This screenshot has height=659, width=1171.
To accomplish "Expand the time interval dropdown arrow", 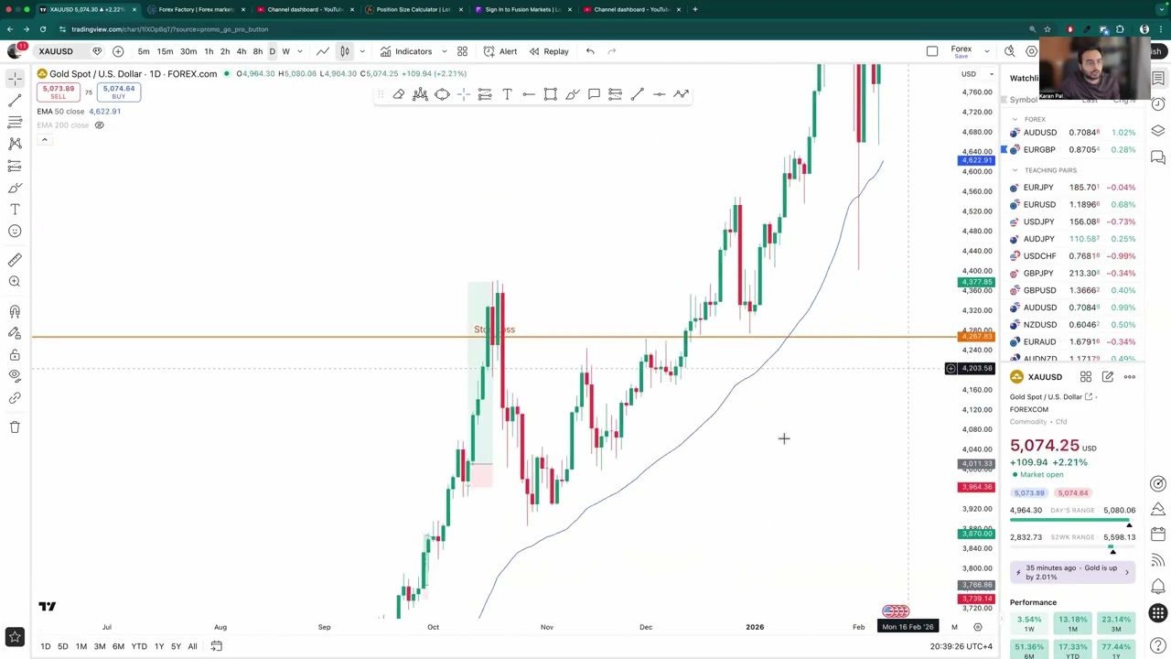I will pyautogui.click(x=300, y=51).
